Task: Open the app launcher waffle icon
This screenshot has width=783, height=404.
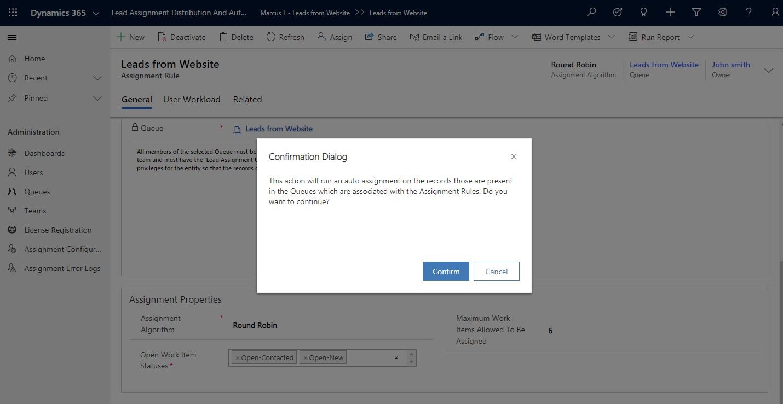Action: pyautogui.click(x=13, y=13)
